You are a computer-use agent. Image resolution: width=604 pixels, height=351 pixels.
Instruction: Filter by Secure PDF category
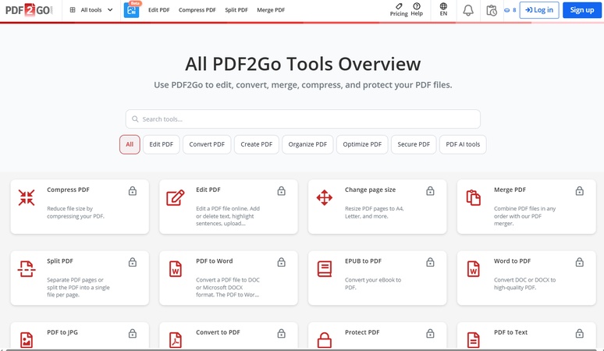click(x=414, y=144)
